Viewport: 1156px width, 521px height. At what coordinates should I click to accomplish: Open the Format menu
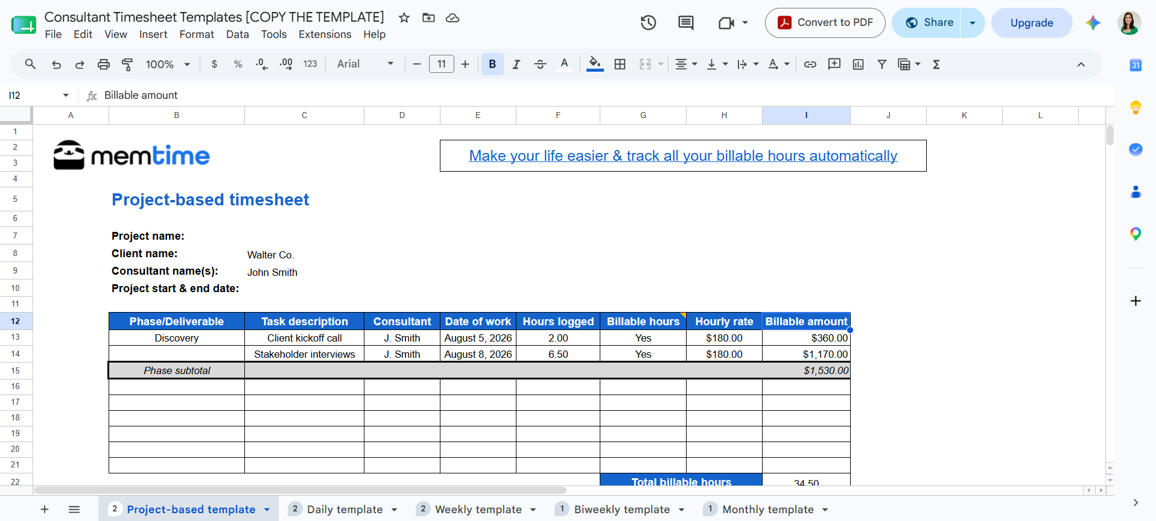197,34
